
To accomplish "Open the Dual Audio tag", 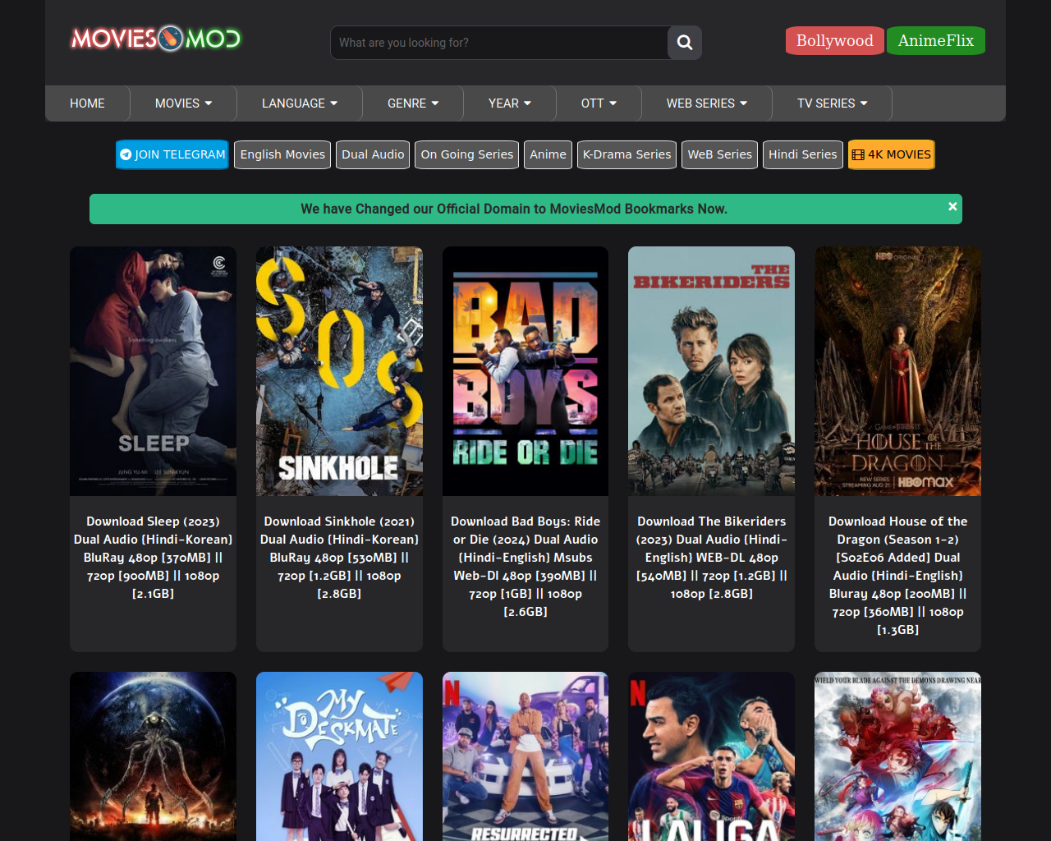I will [x=373, y=154].
